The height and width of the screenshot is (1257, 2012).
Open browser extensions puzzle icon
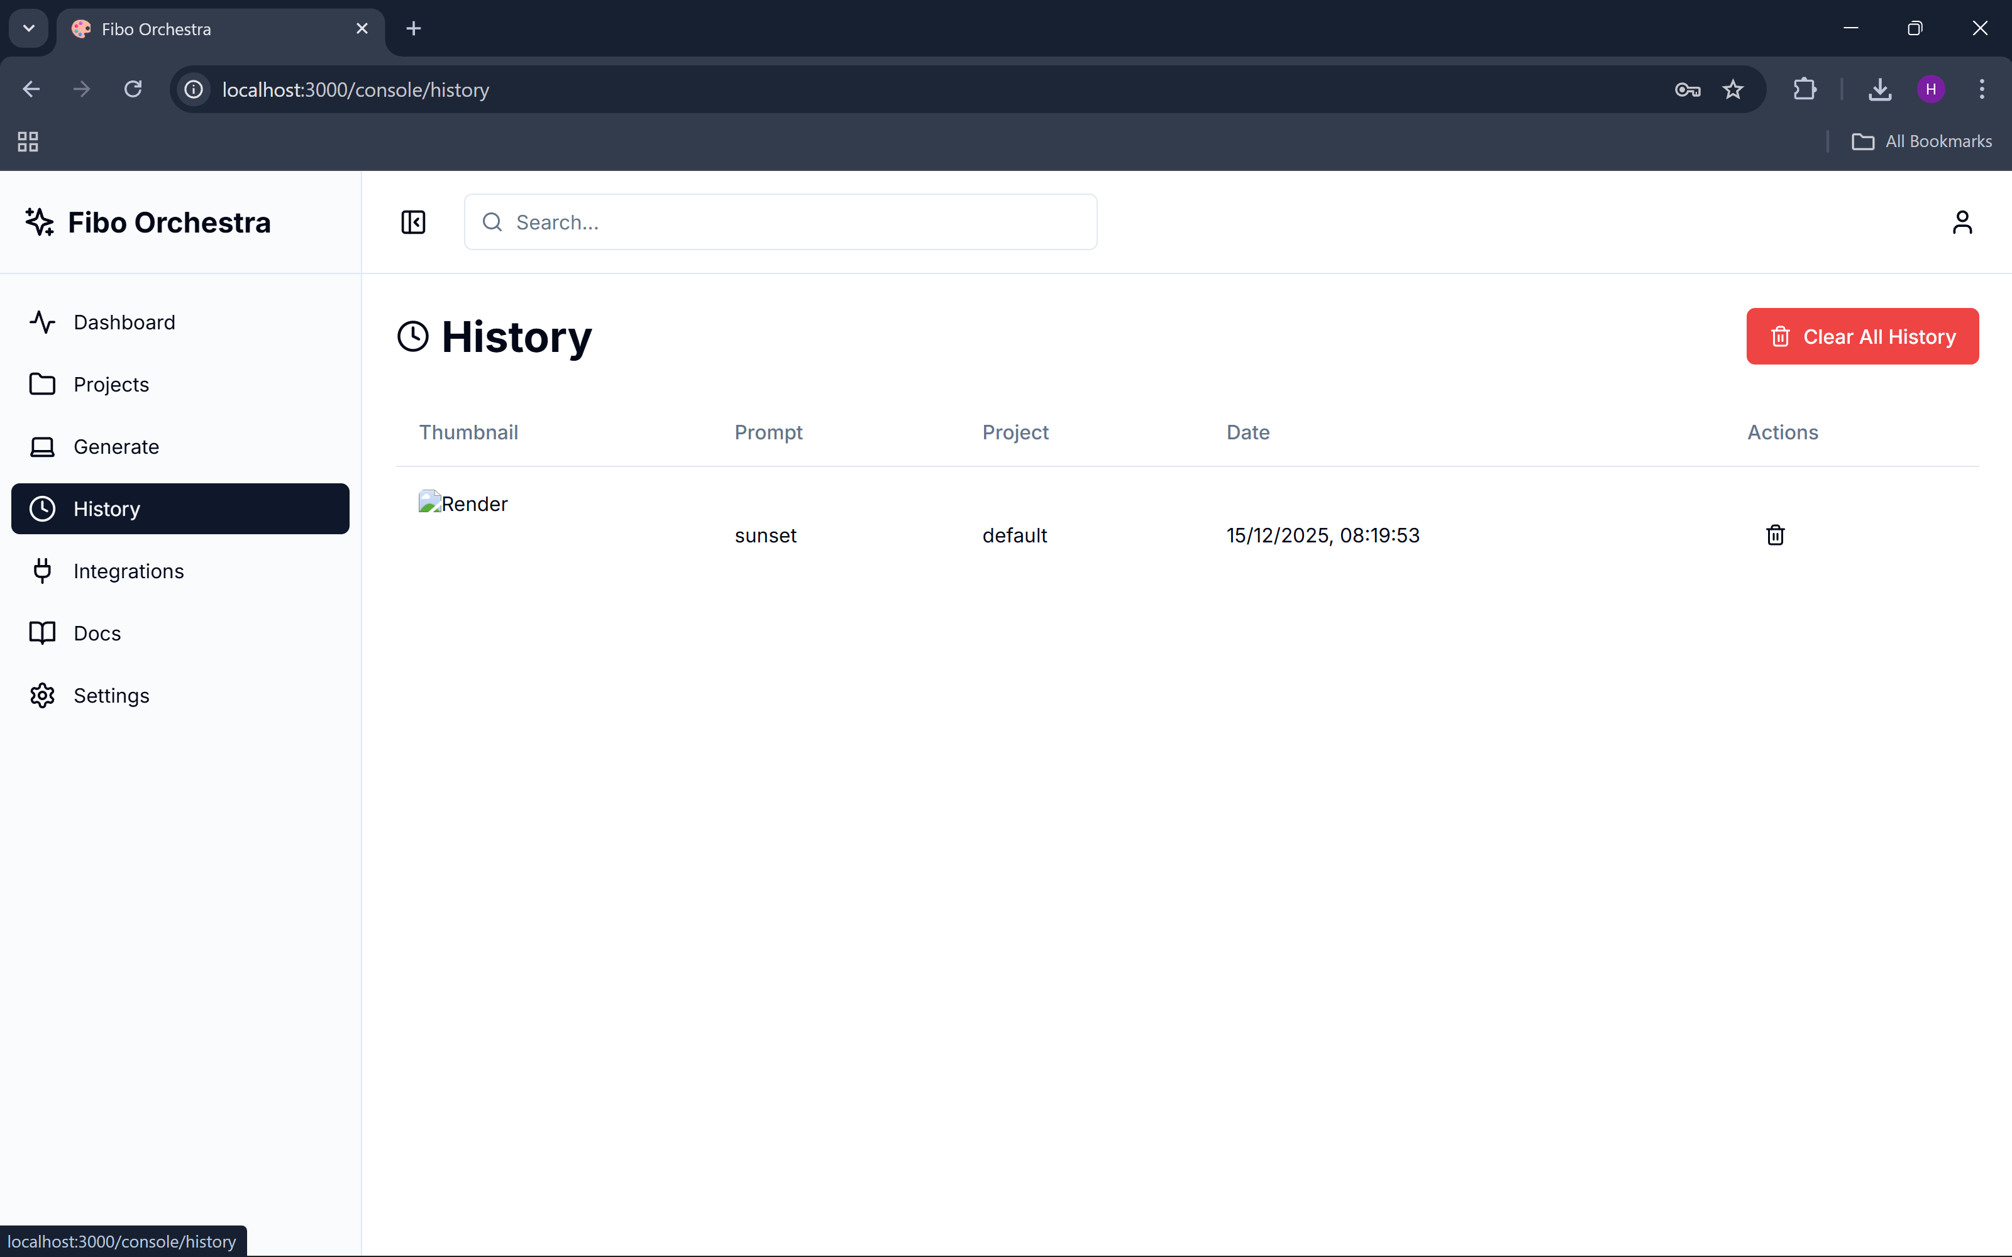tap(1803, 90)
